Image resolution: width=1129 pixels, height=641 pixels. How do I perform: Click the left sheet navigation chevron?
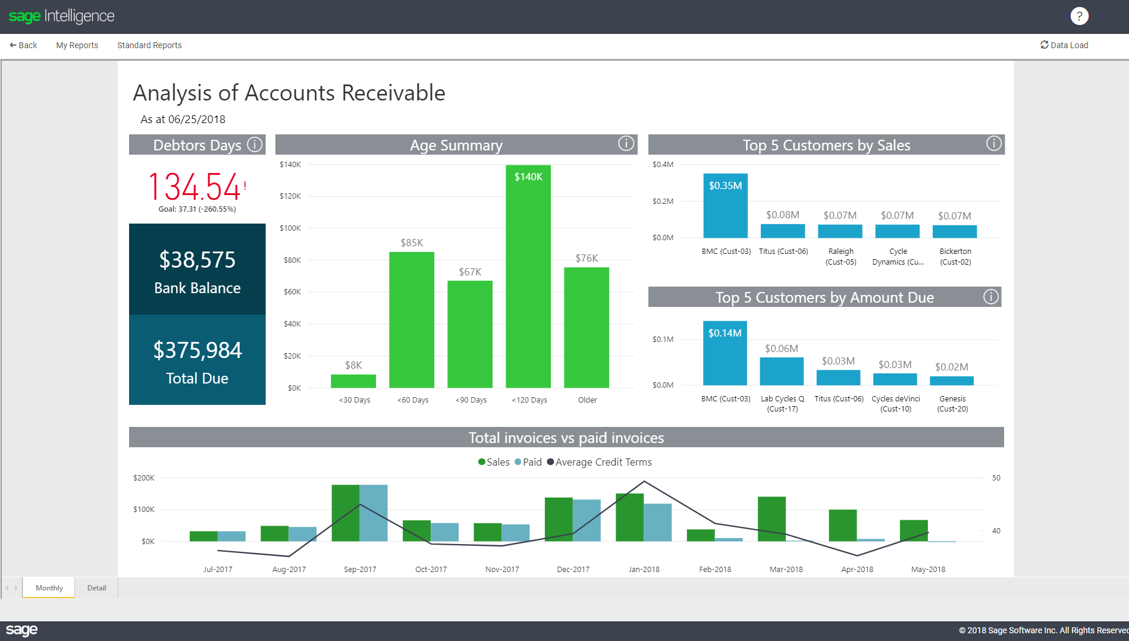6,587
